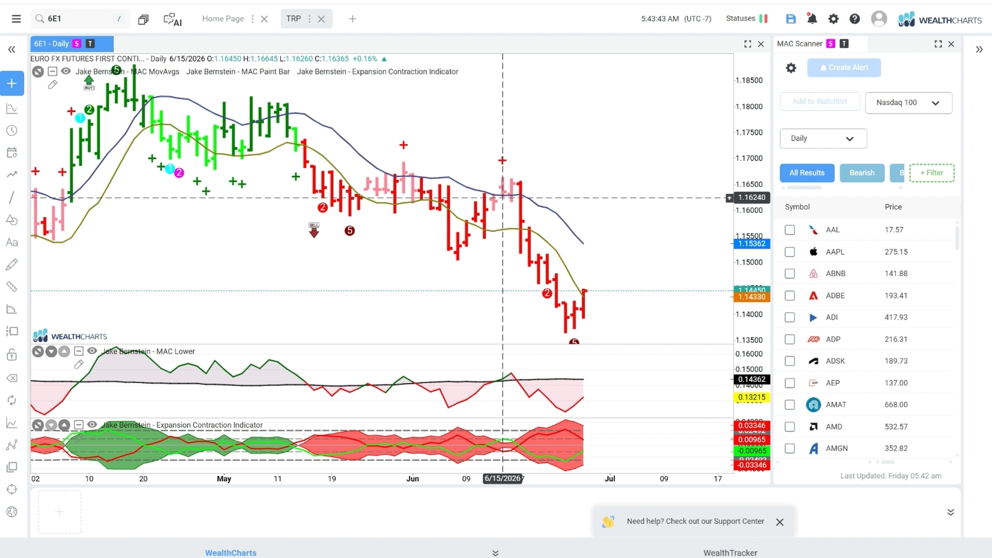Click the save layout floppy disk icon
Image resolution: width=992 pixels, height=558 pixels.
791,19
